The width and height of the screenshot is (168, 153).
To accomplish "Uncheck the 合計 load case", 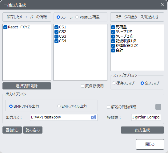I will click(113, 50).
